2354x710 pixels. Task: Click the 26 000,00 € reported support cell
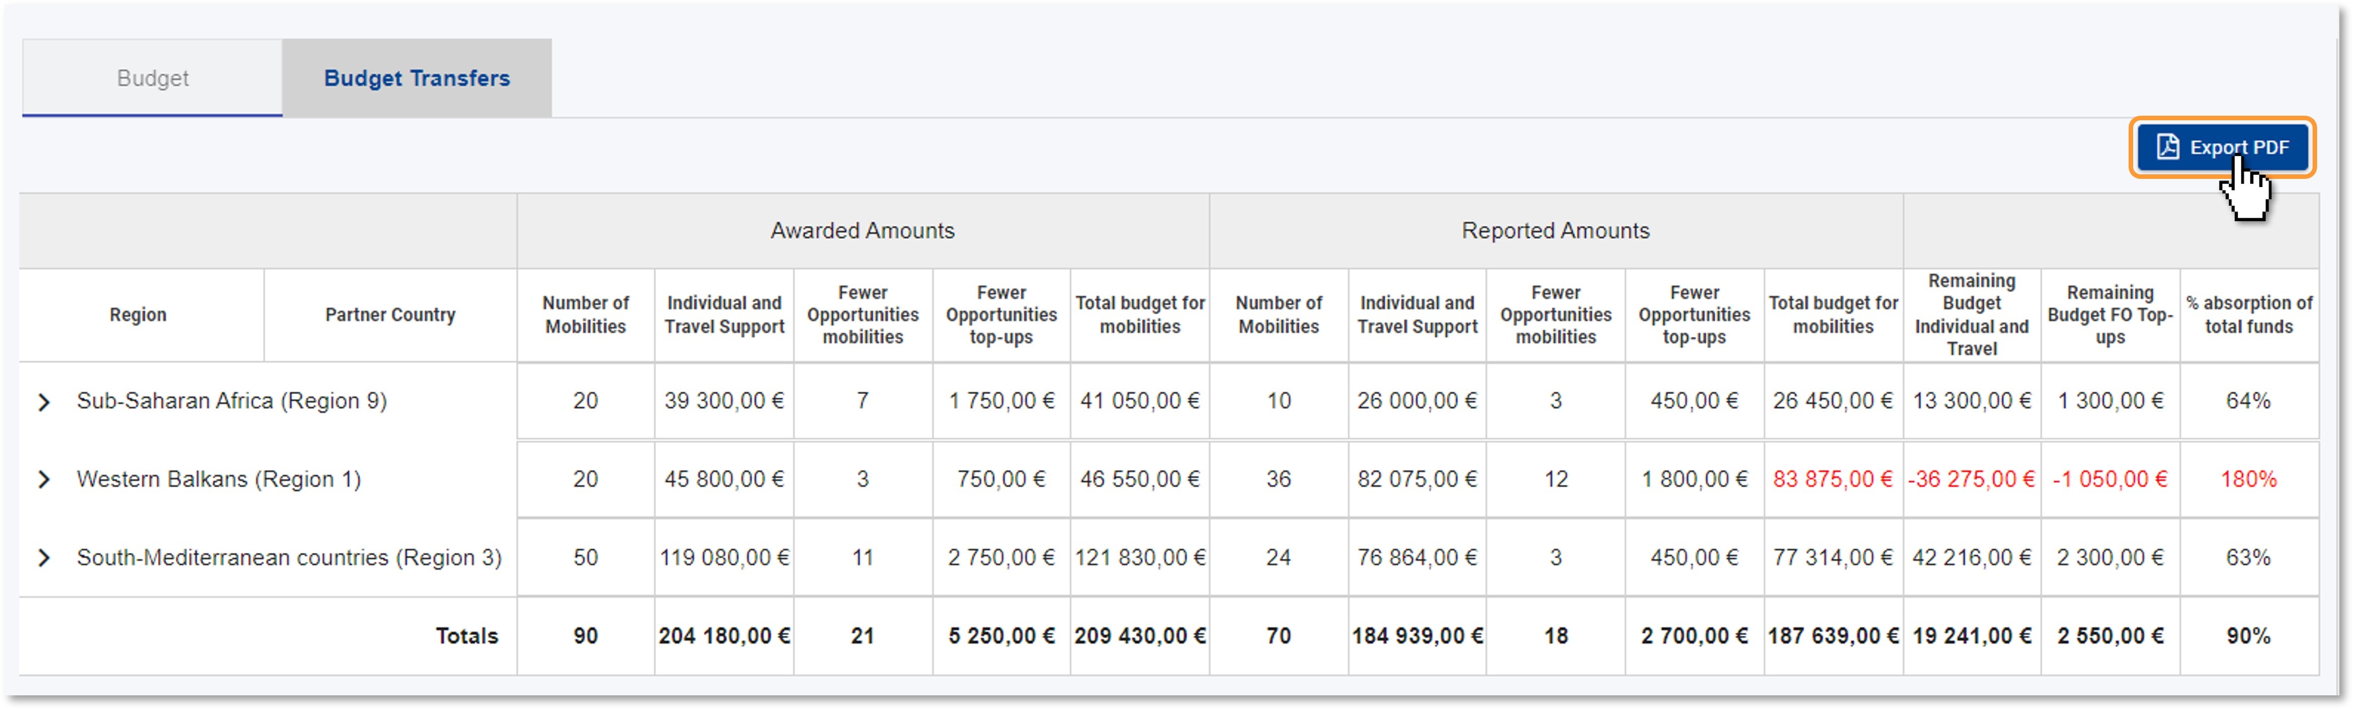point(1417,401)
